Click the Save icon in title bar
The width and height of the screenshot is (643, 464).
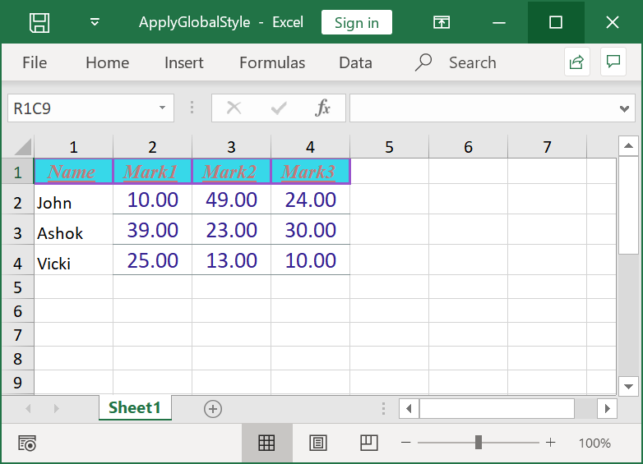[39, 22]
